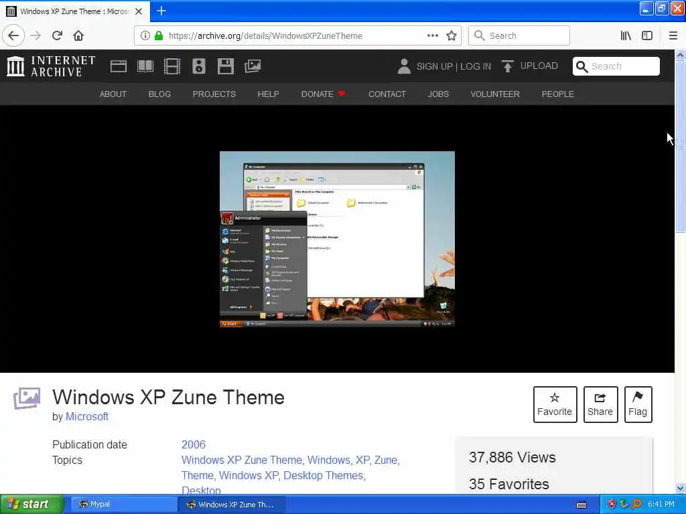
Task: Click the item media type image icon
Action: [27, 398]
